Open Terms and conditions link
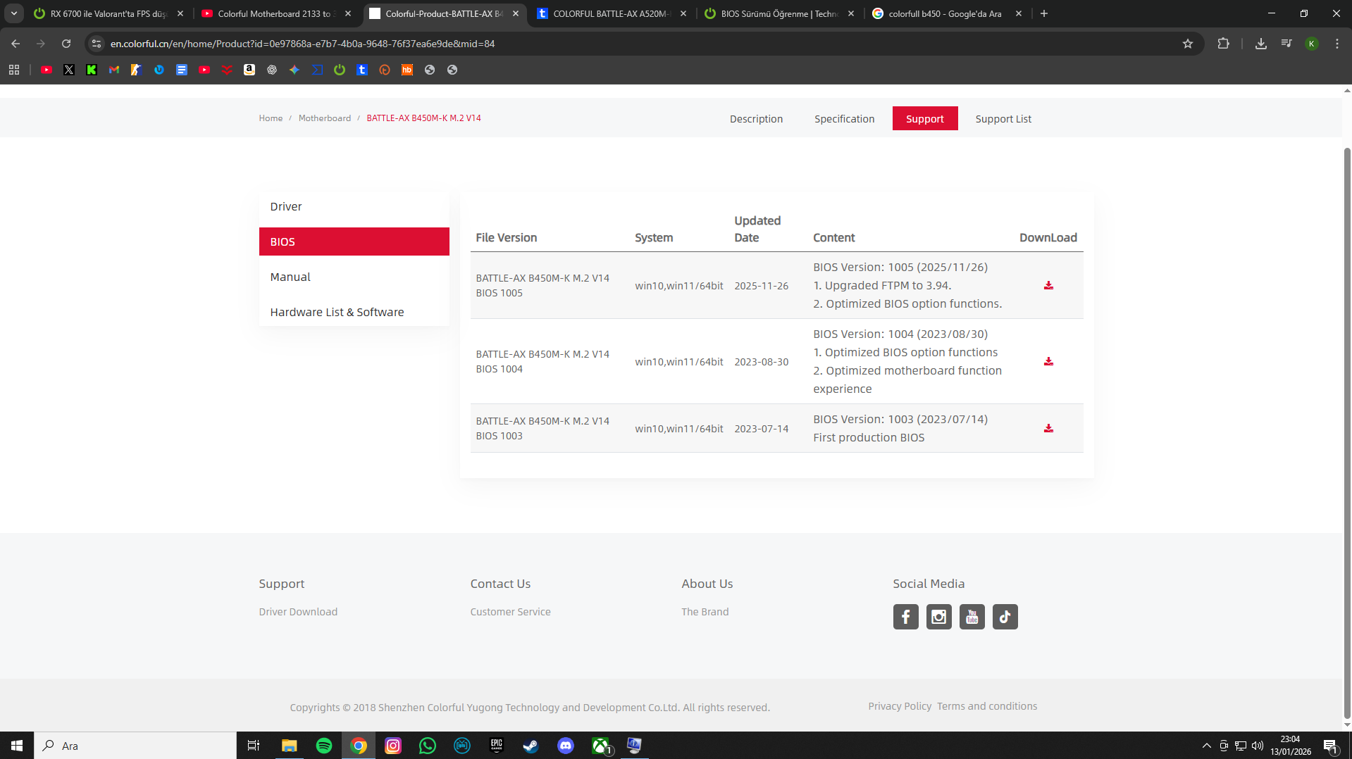This screenshot has height=759, width=1352. pos(987,706)
